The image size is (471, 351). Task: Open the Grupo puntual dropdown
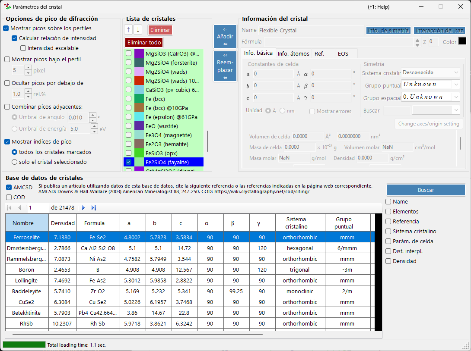click(431, 85)
